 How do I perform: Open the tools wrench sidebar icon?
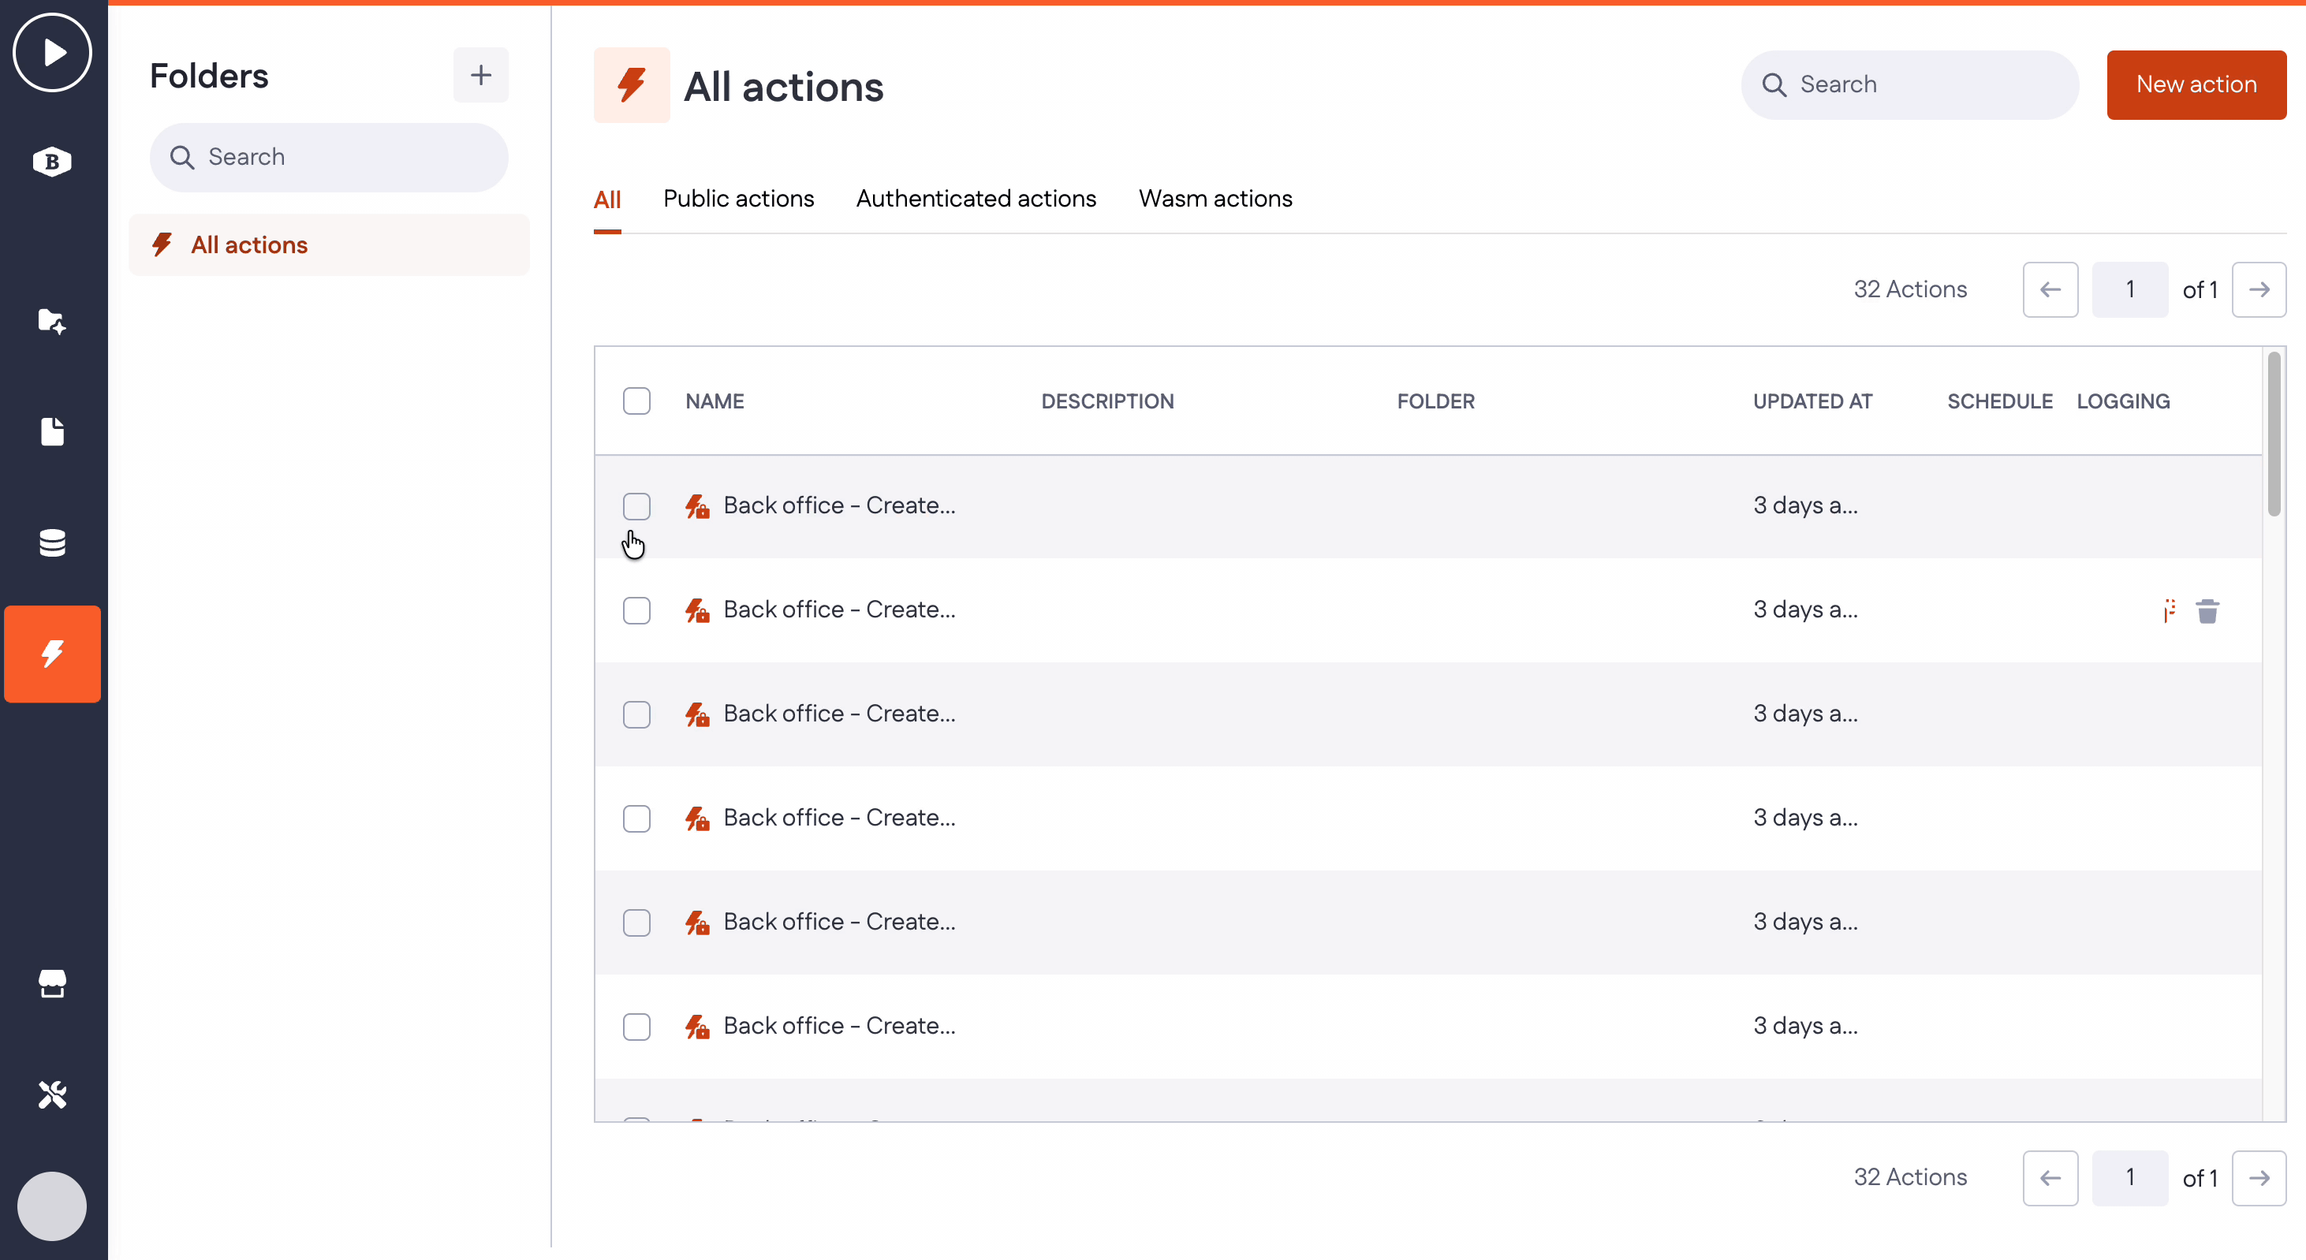pyautogui.click(x=52, y=1094)
